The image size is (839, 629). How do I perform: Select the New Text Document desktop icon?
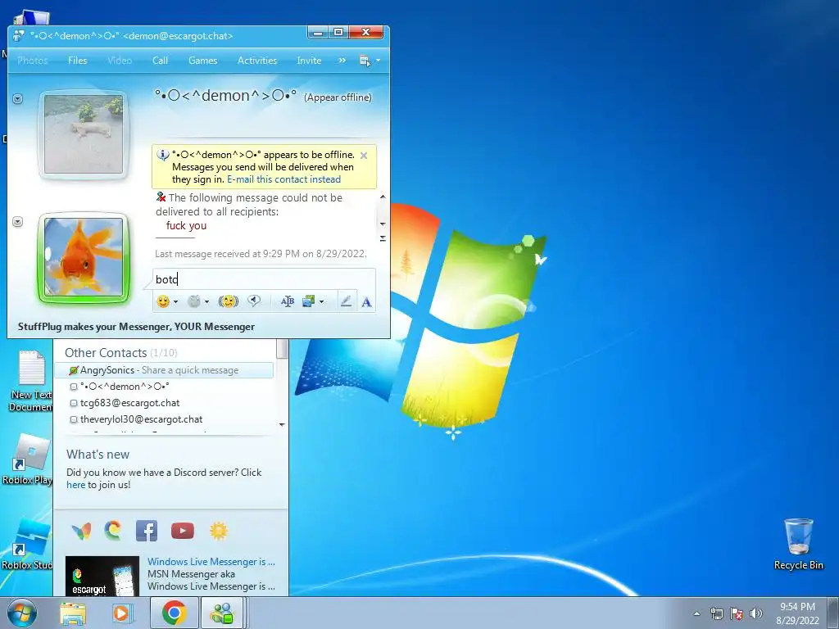[x=30, y=381]
